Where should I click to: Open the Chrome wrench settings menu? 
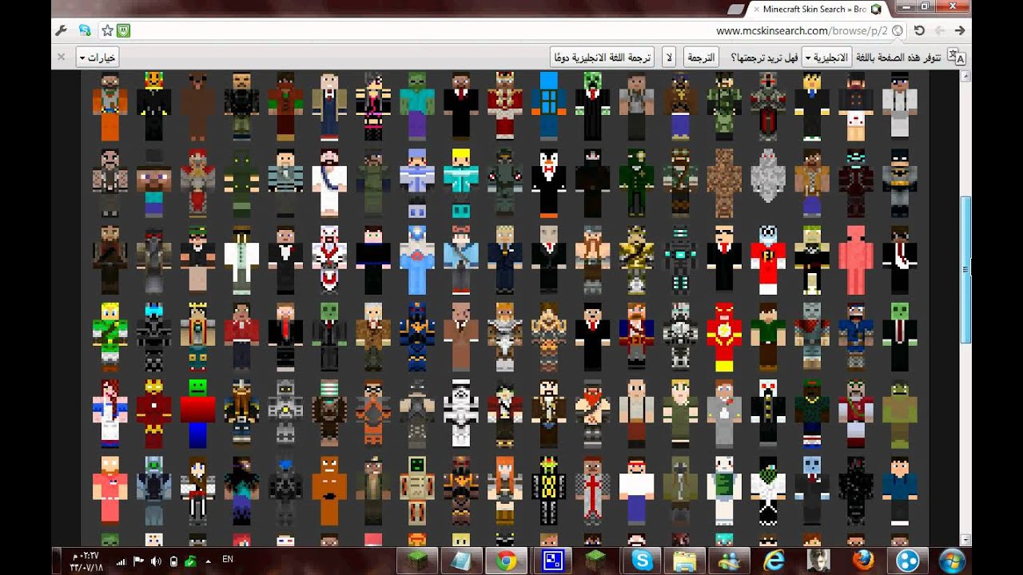click(x=61, y=30)
